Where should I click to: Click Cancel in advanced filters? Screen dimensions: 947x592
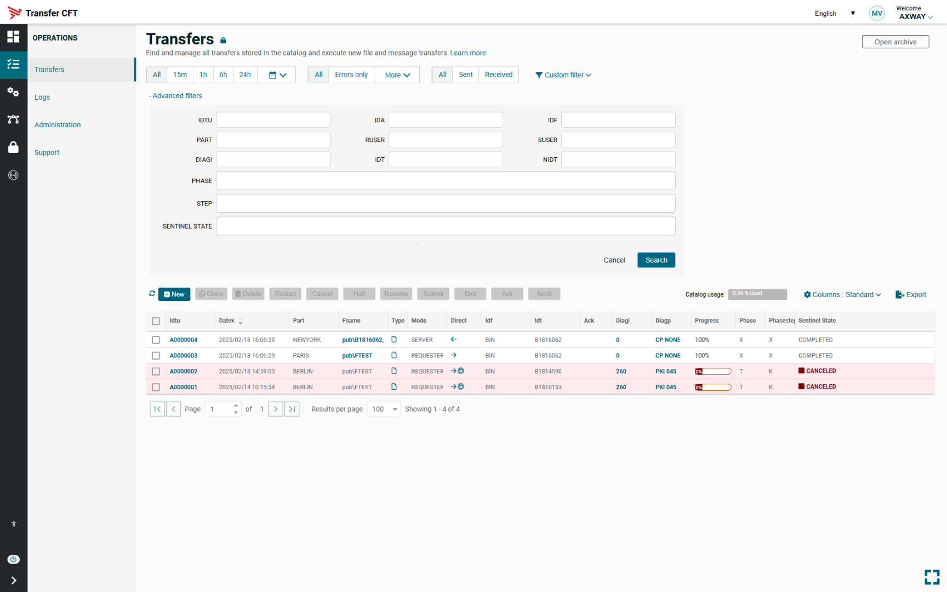click(614, 260)
